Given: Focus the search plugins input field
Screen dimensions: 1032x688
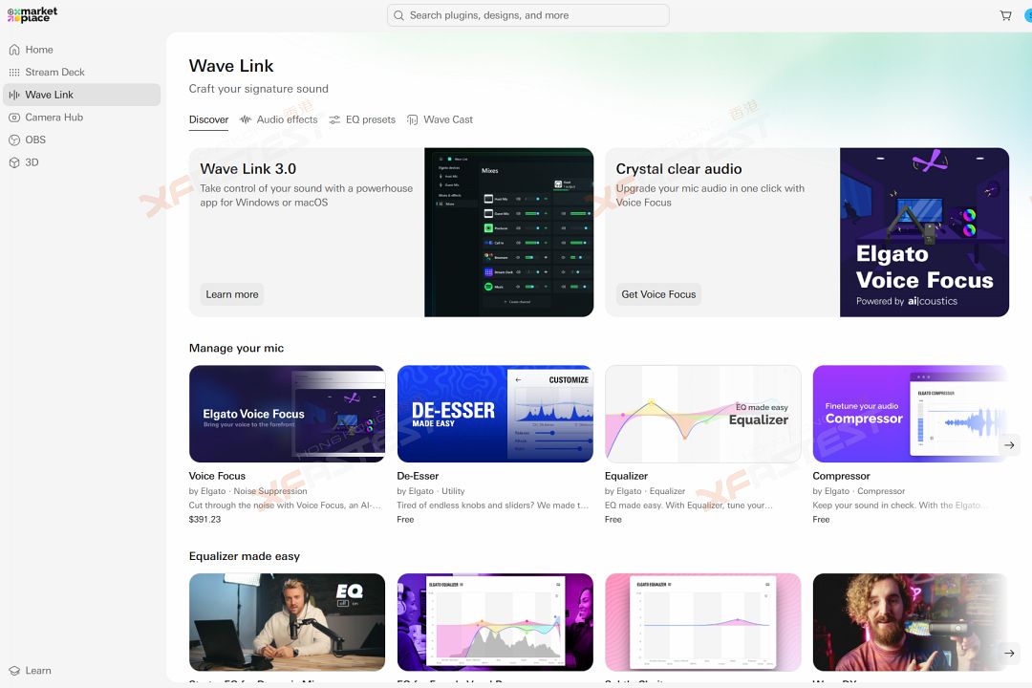Looking at the screenshot, I should 527,15.
